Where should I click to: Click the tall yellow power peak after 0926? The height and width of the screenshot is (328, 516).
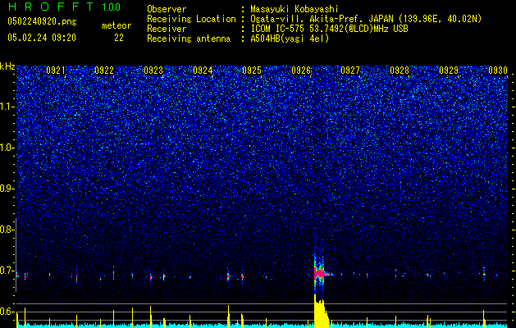[x=321, y=312]
